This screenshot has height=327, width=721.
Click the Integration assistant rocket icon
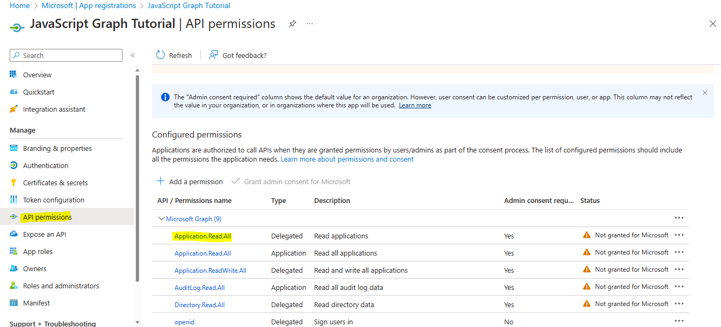pyautogui.click(x=14, y=109)
